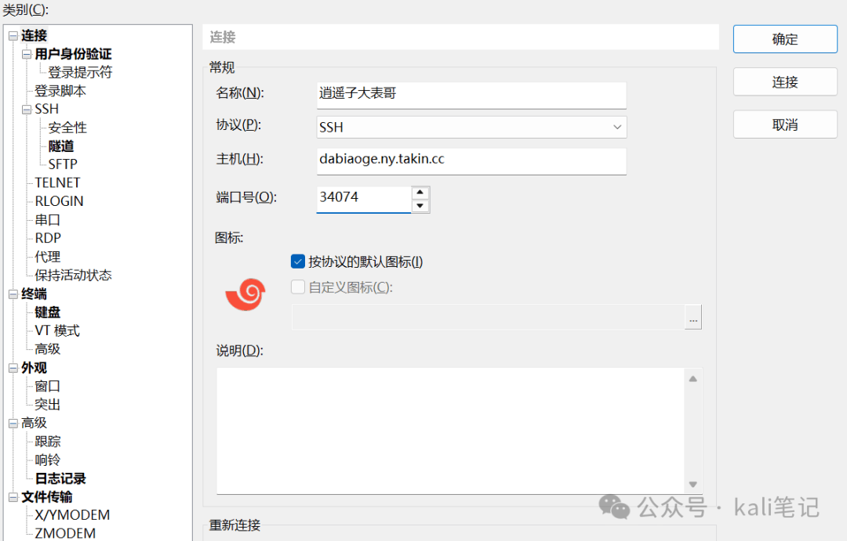Click the port number down arrow
Image resolution: width=847 pixels, height=541 pixels.
(x=420, y=206)
